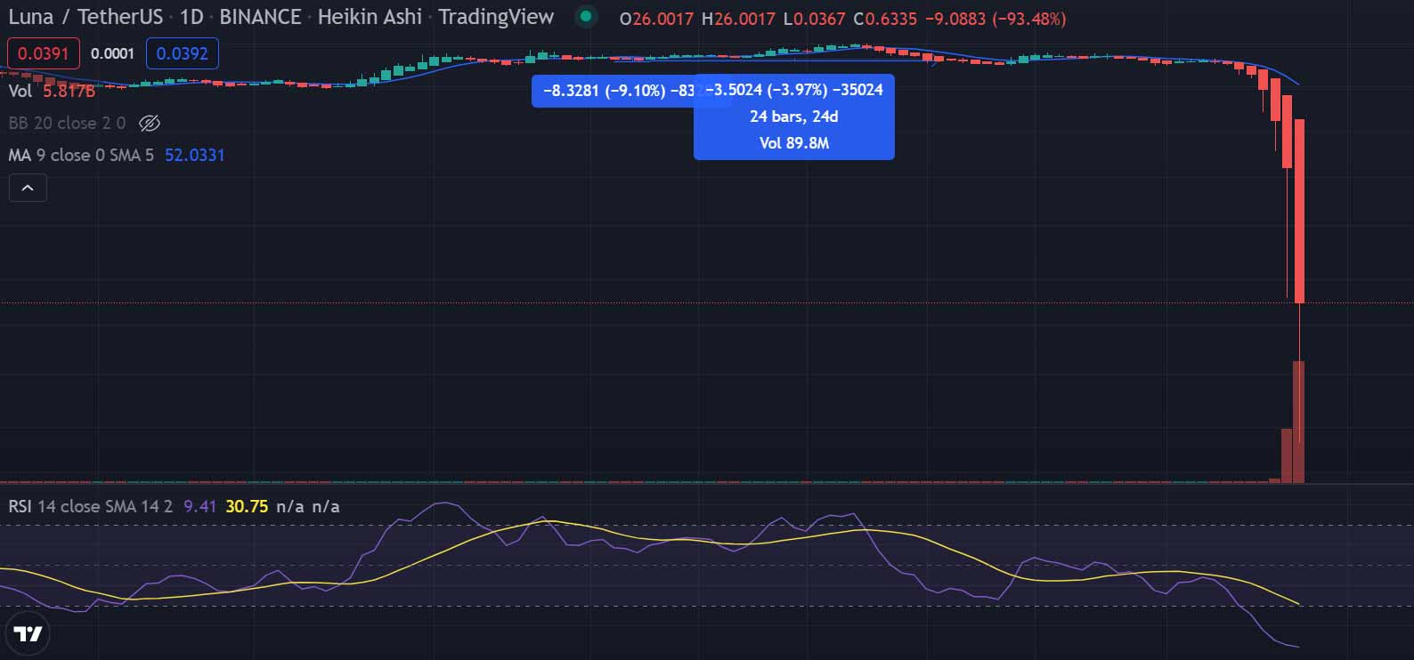Click the measurement box showing 24 bars, 24d
The image size is (1414, 660).
point(794,117)
